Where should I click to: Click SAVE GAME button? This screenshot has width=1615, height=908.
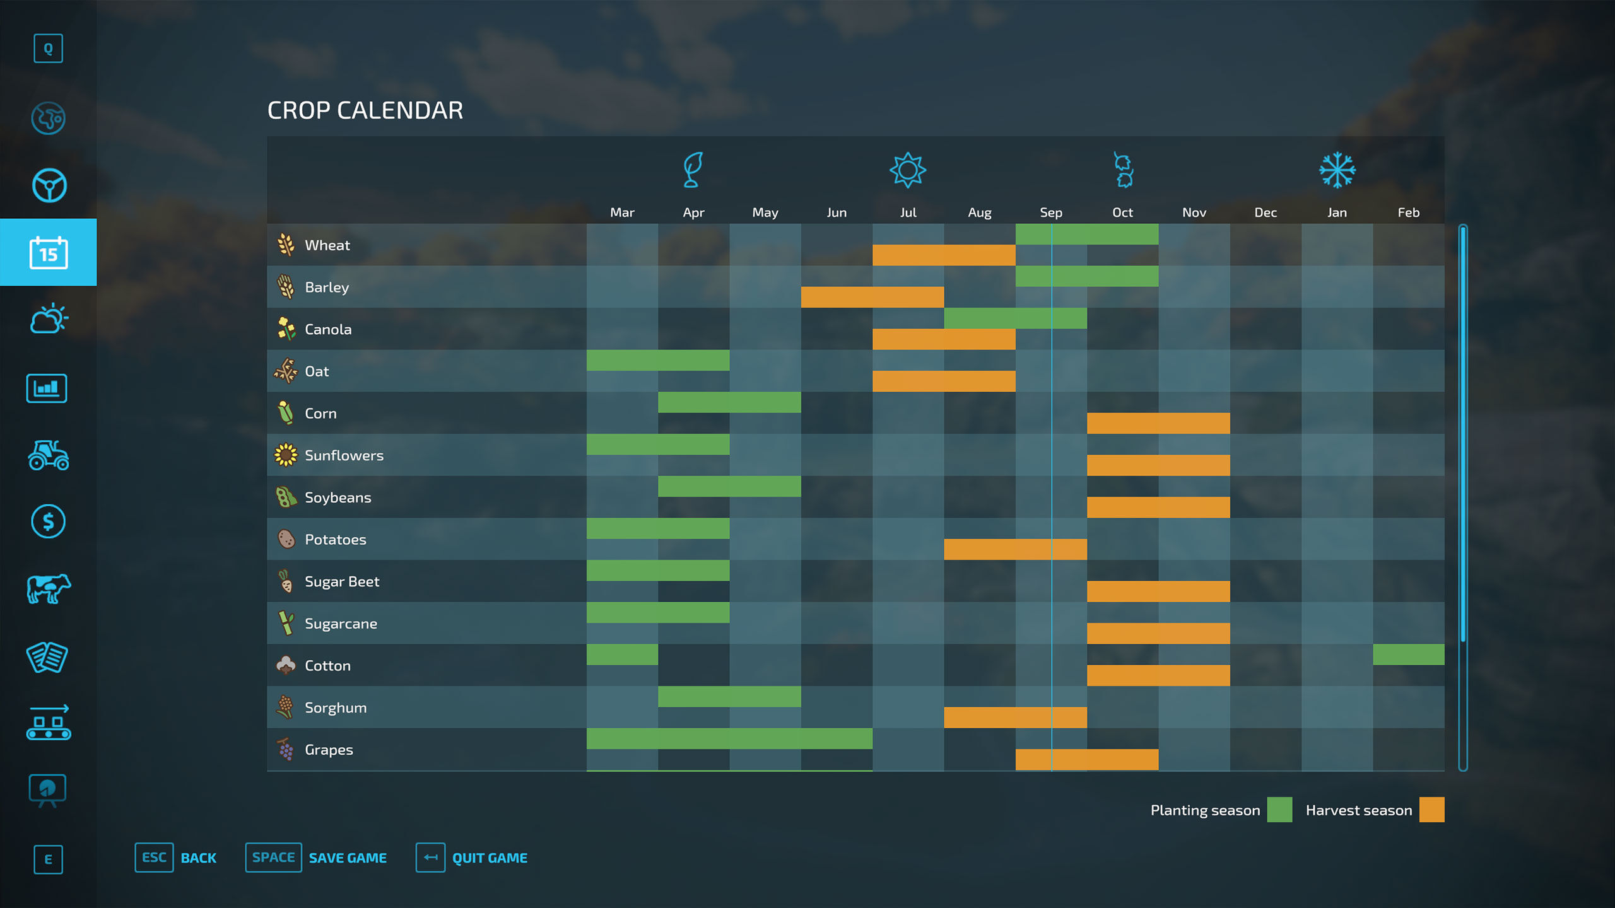coord(348,857)
